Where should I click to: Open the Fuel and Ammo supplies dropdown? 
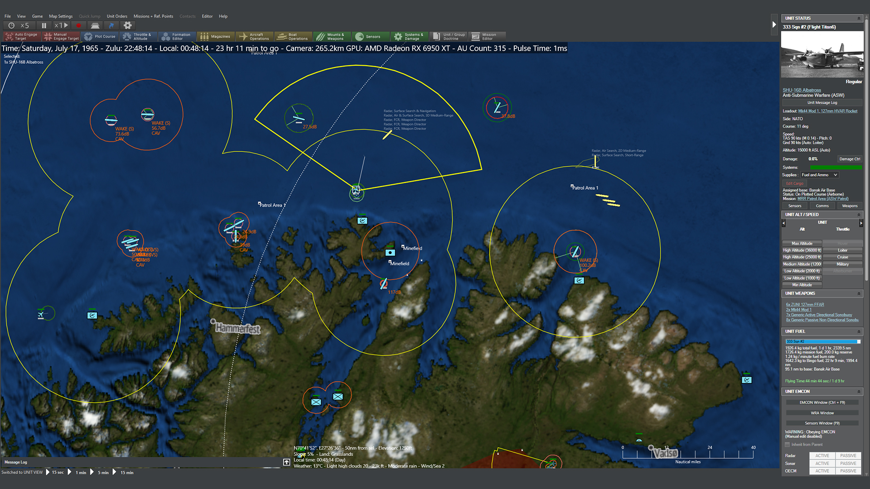(819, 175)
